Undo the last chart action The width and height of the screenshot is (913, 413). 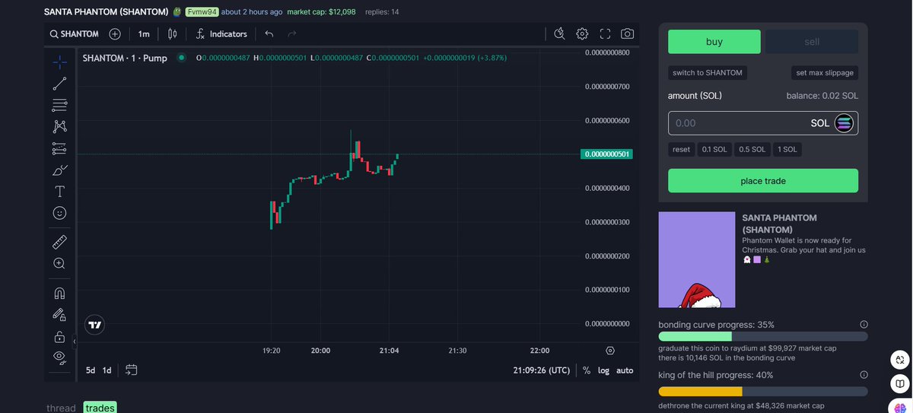pyautogui.click(x=269, y=33)
